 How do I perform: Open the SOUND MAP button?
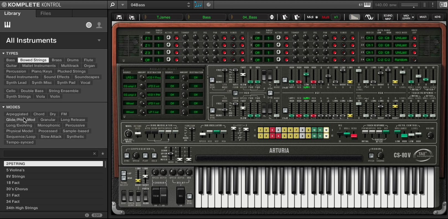pos(388,17)
